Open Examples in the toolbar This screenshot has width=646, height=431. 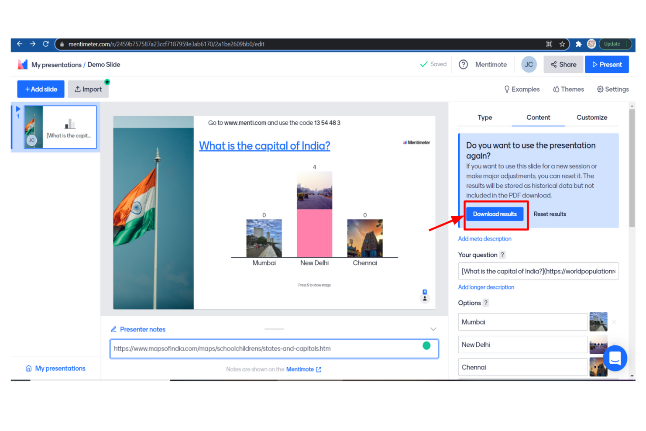click(x=522, y=89)
